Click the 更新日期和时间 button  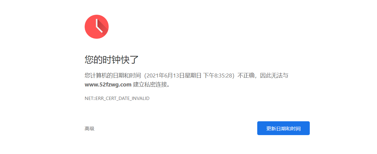pos(283,128)
